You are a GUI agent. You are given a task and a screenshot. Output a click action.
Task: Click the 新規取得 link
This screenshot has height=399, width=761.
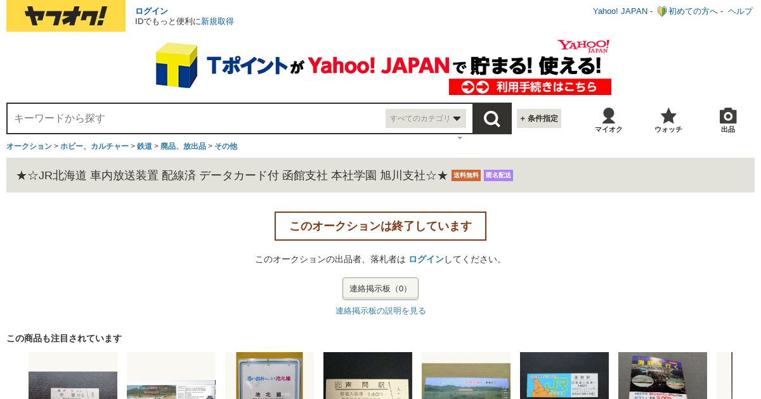(218, 21)
